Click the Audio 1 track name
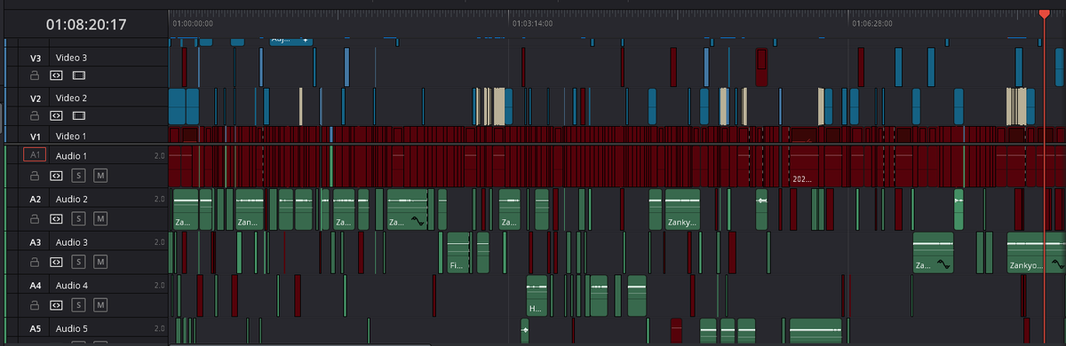 pos(72,155)
